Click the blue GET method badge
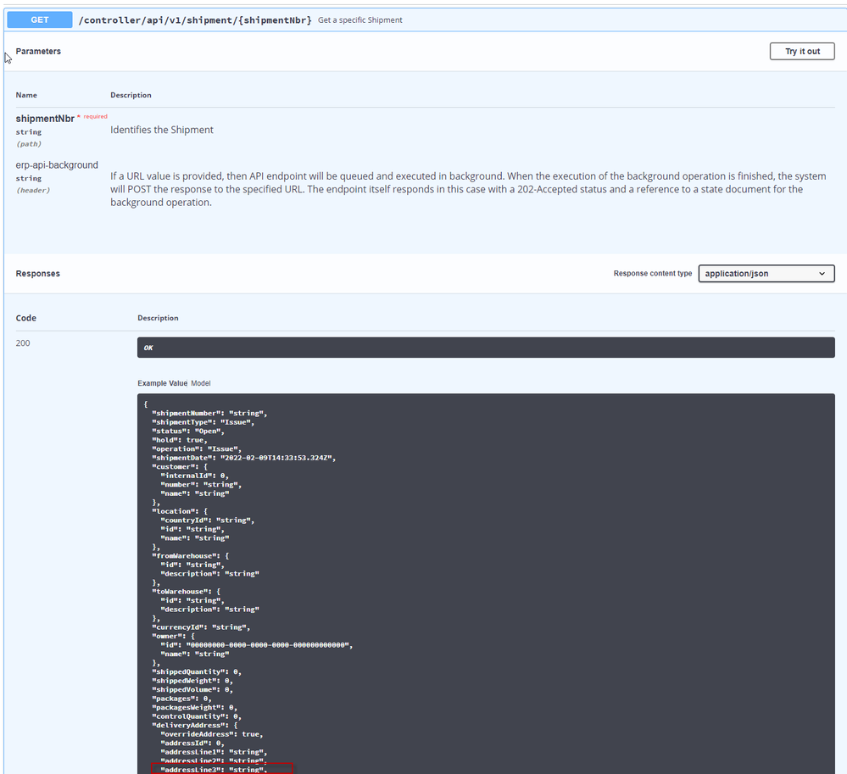Viewport: 847px width, 774px height. (40, 20)
